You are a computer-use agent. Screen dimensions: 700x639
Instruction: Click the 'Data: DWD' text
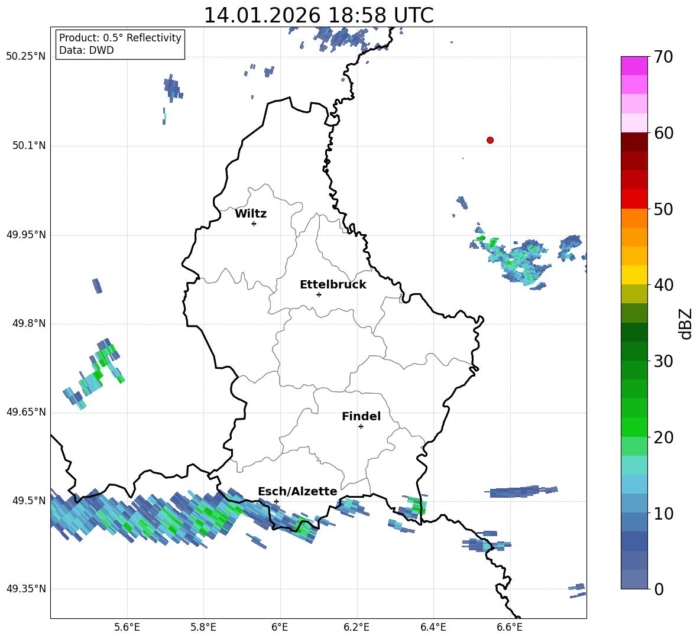pyautogui.click(x=86, y=50)
